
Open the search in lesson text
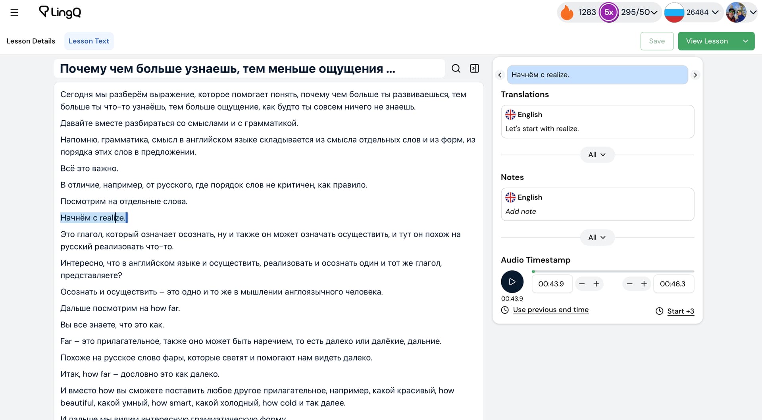[456, 69]
